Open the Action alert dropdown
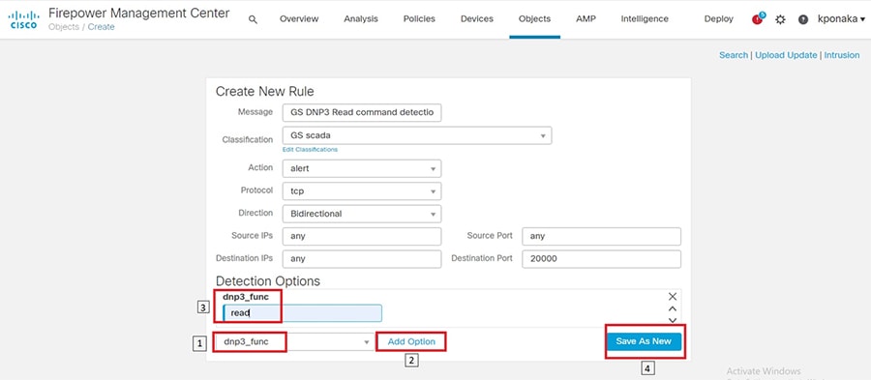Viewport: 871px width, 380px height. click(x=362, y=168)
